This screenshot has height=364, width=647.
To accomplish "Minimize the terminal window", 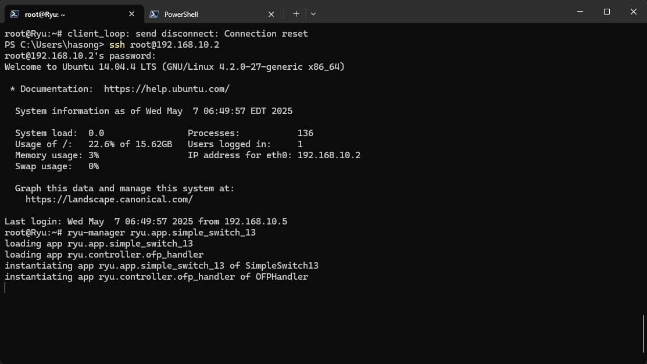I will tap(580, 12).
